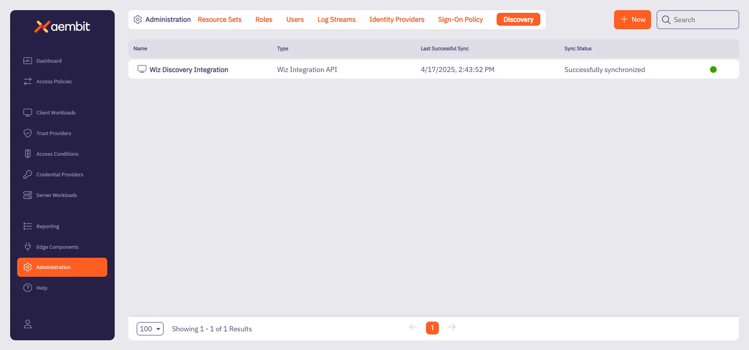Open the user profile icon
749x350 pixels.
[x=28, y=324]
